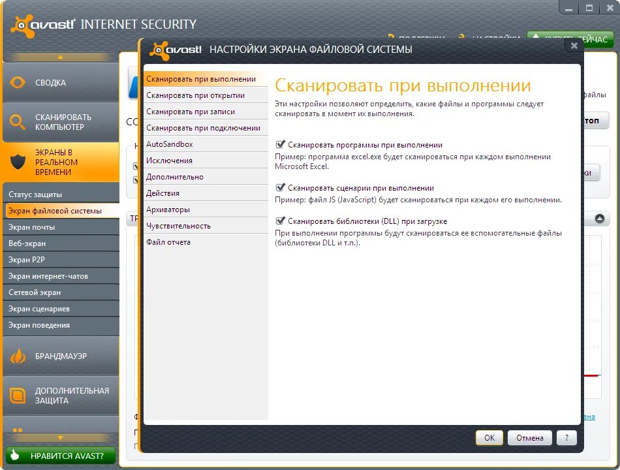Open Статус защиты in the sidebar
Viewport: 620px width, 470px height.
click(x=61, y=195)
